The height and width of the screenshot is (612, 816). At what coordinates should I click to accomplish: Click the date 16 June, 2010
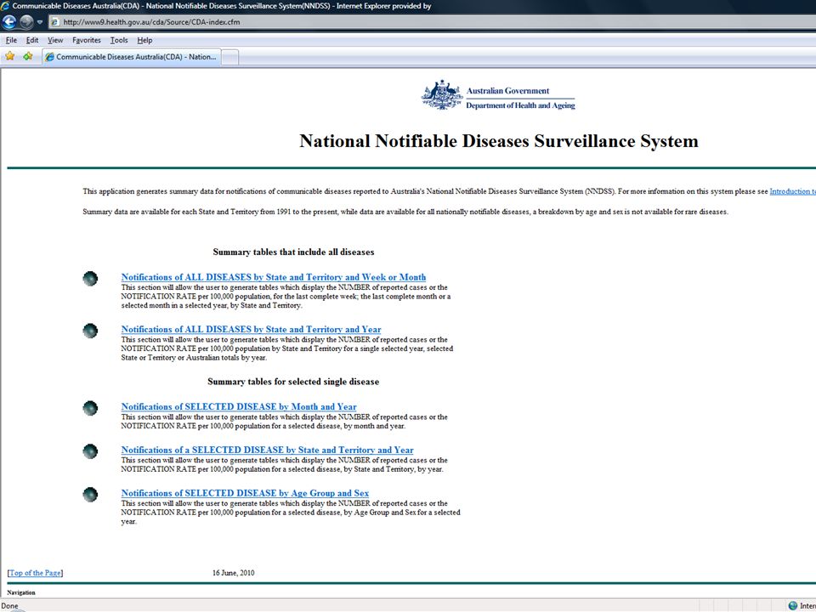click(x=233, y=573)
